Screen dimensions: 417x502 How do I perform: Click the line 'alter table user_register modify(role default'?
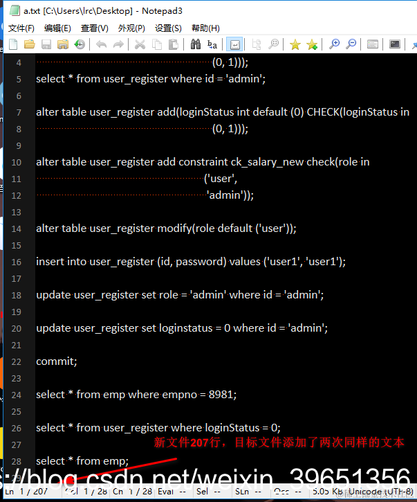[x=145, y=228]
